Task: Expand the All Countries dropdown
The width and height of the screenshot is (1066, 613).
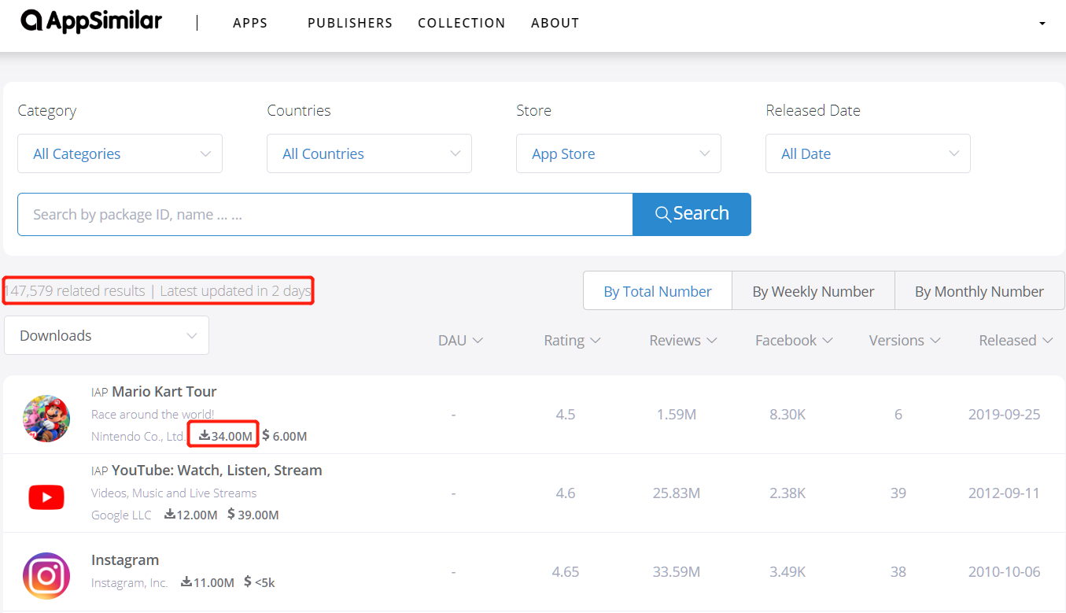Action: pos(370,153)
